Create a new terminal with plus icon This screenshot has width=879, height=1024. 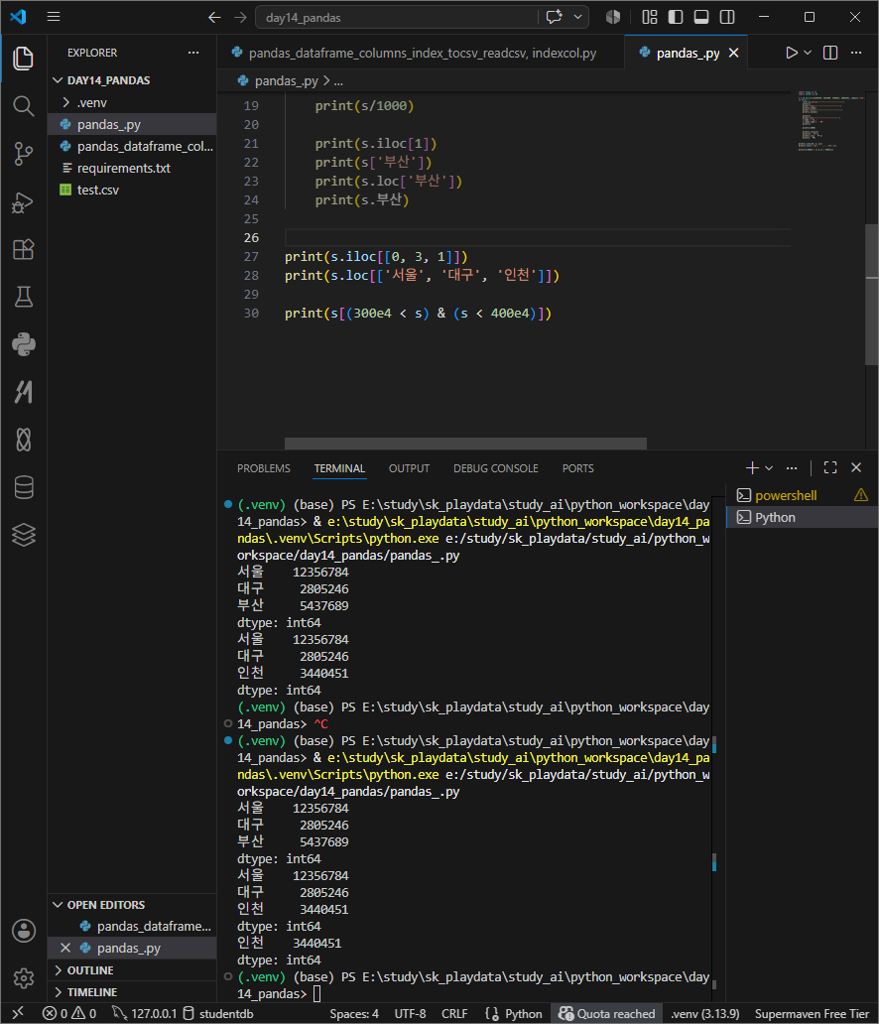[752, 468]
